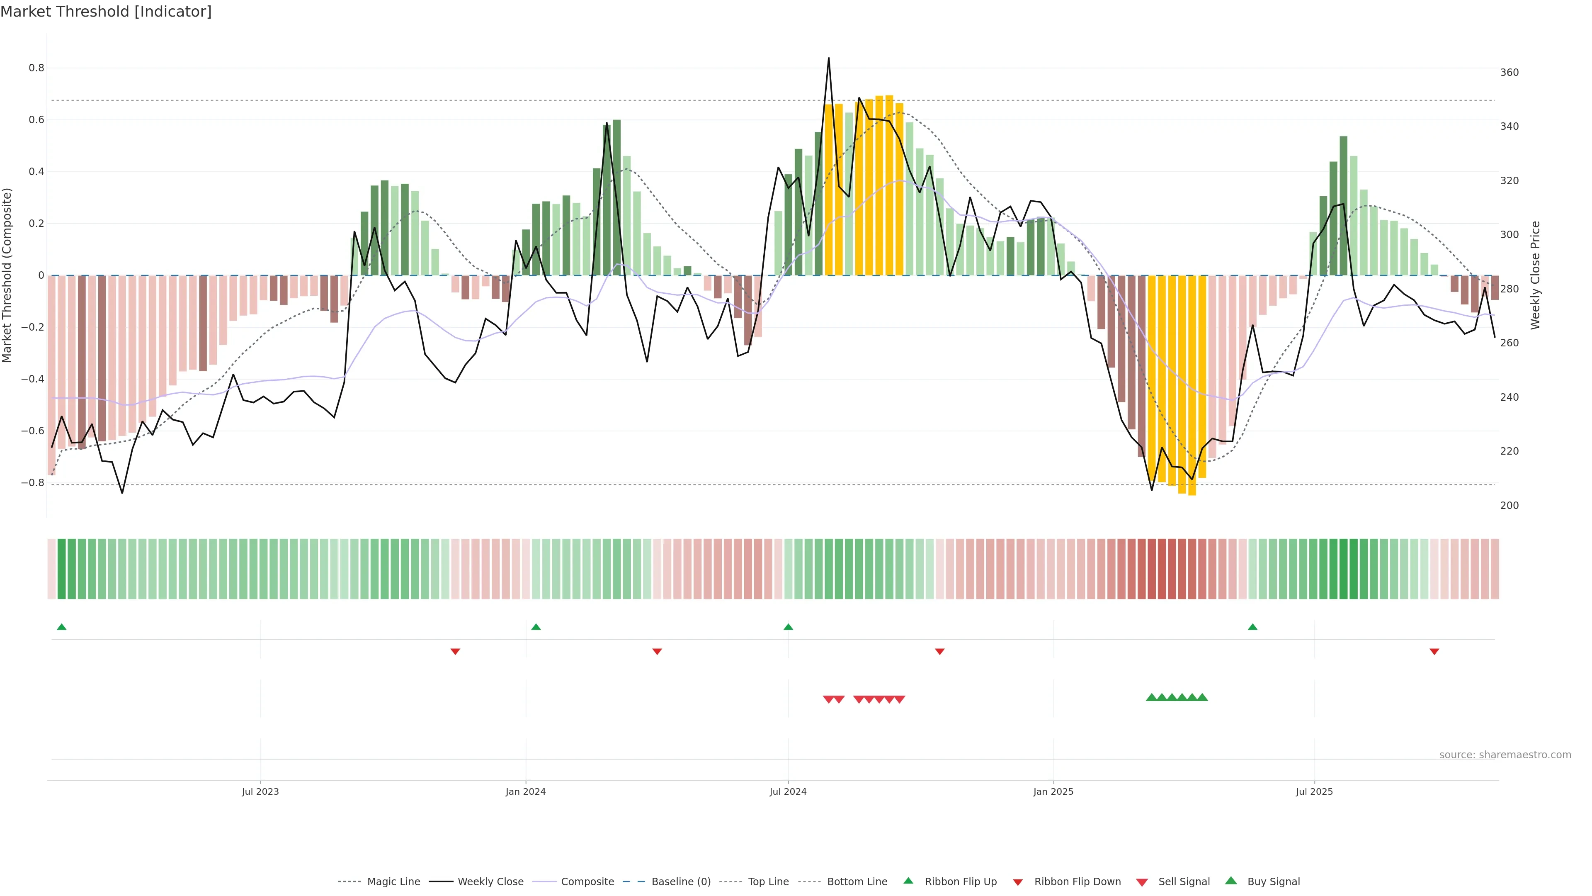Click the Jan 2025 x-axis label

click(1053, 791)
